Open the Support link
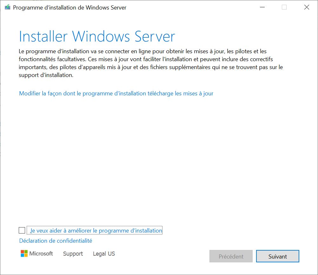Image resolution: width=318 pixels, height=275 pixels. 73,253
